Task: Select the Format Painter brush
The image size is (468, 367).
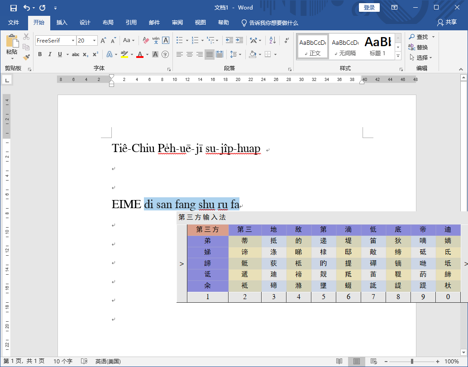Action: (x=26, y=57)
